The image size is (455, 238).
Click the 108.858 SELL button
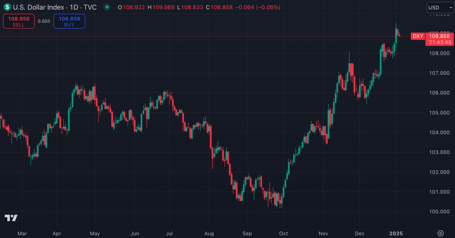pos(19,21)
